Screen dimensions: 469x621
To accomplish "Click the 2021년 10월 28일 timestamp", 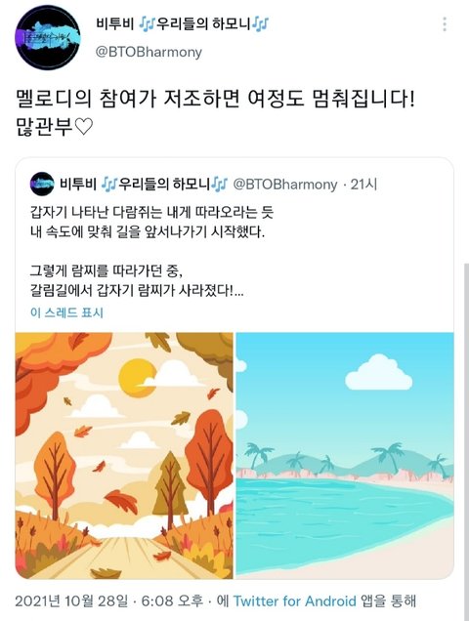I will [x=71, y=600].
